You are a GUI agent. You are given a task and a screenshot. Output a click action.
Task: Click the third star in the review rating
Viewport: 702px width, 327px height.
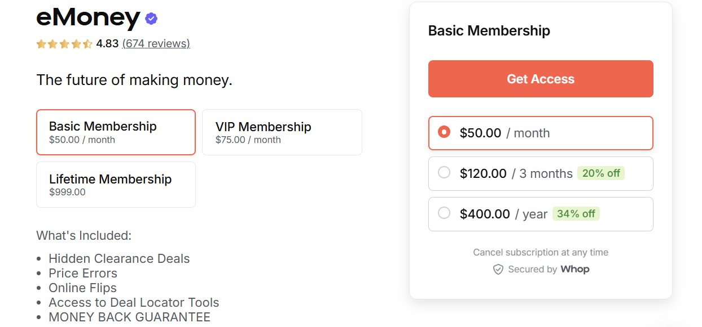64,43
